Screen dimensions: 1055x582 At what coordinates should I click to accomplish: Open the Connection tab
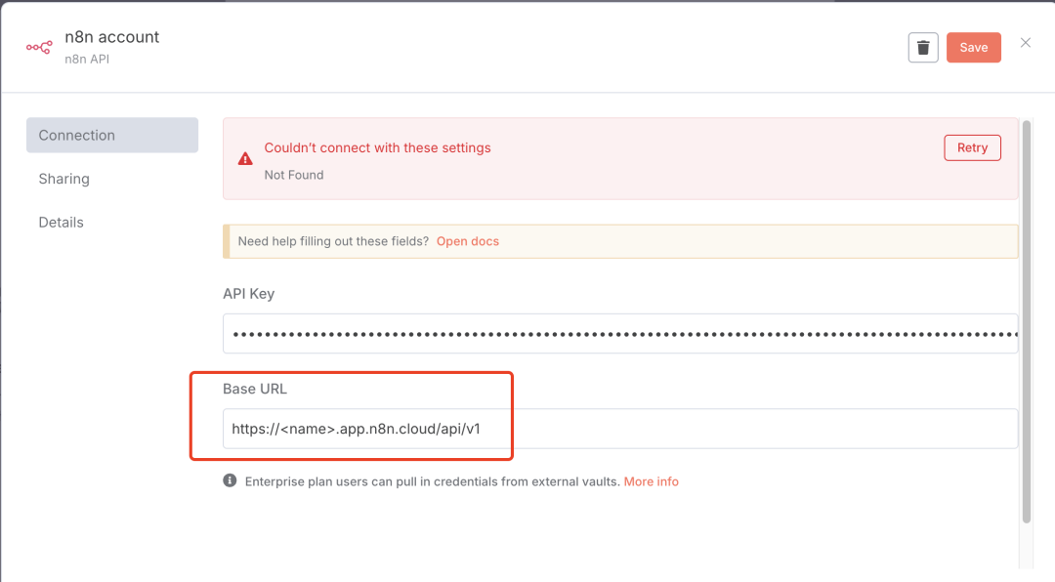coord(111,135)
